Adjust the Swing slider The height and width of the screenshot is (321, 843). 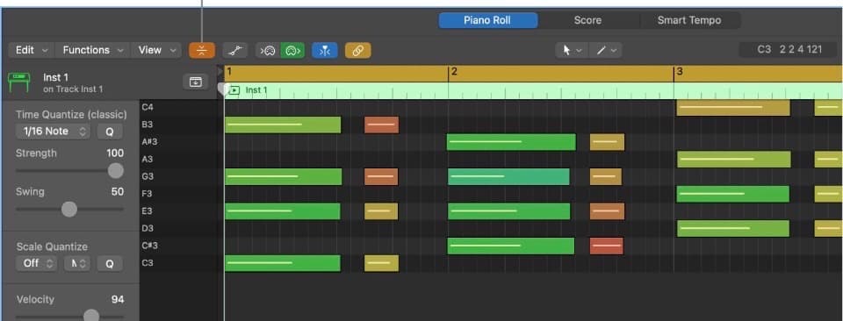pyautogui.click(x=68, y=210)
